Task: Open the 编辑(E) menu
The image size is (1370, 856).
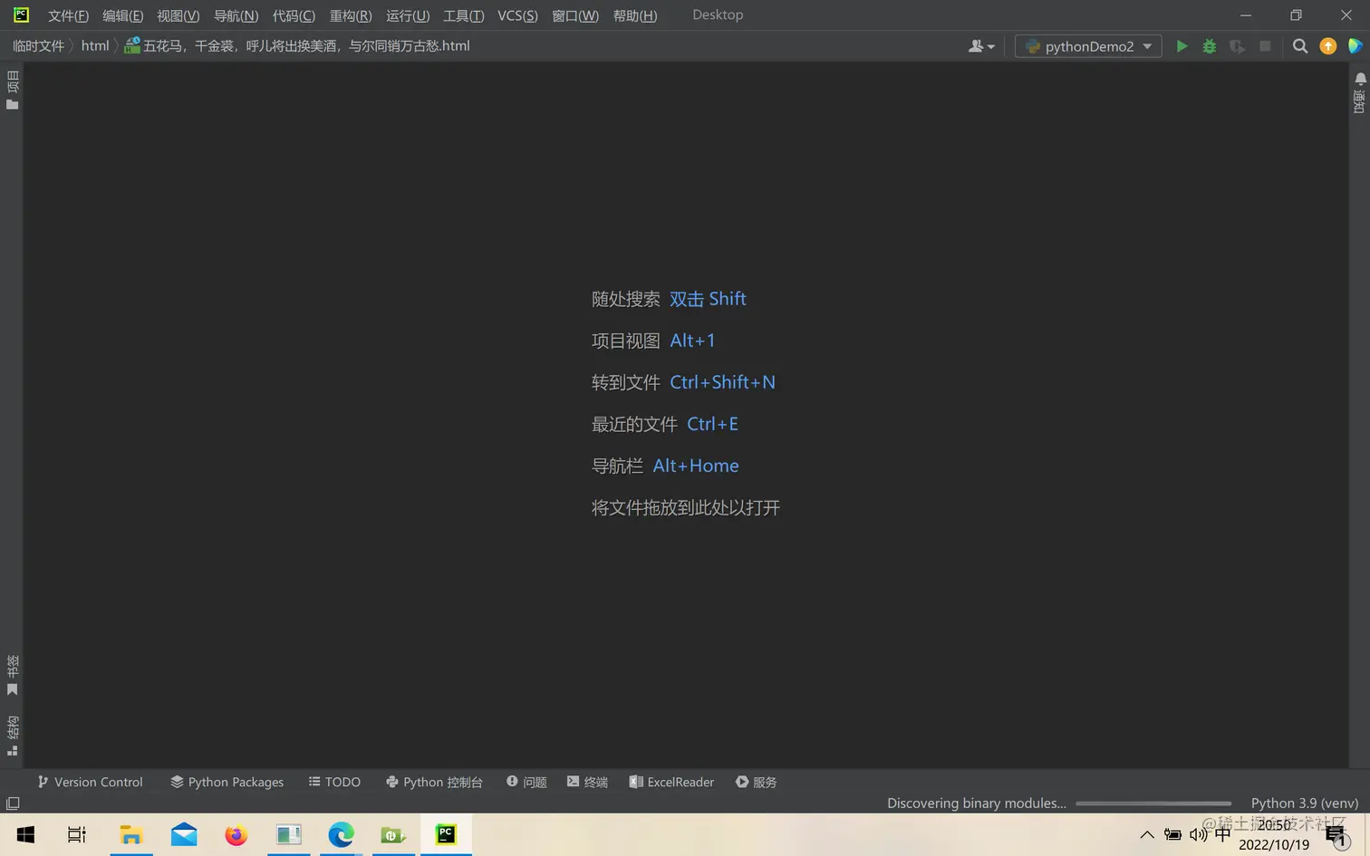Action: [x=122, y=15]
